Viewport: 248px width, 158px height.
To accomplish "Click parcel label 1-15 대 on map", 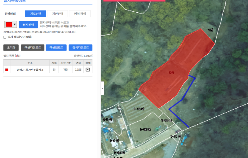I will (x=145, y=130).
